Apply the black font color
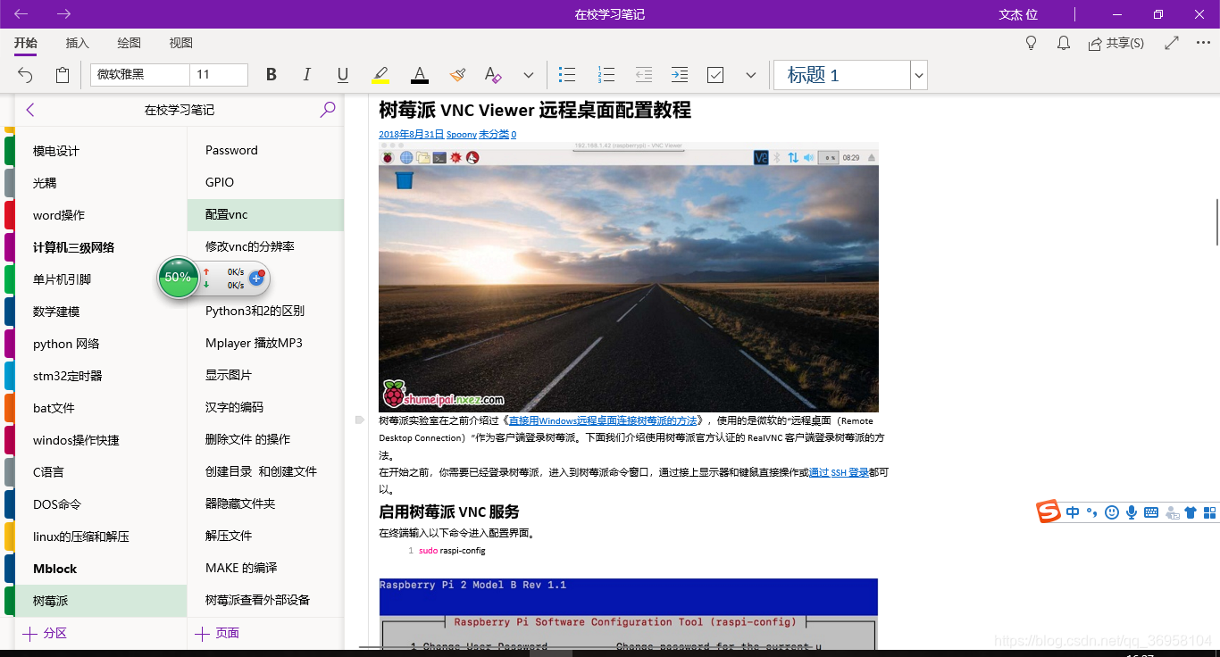Image resolution: width=1220 pixels, height=657 pixels. (x=420, y=75)
